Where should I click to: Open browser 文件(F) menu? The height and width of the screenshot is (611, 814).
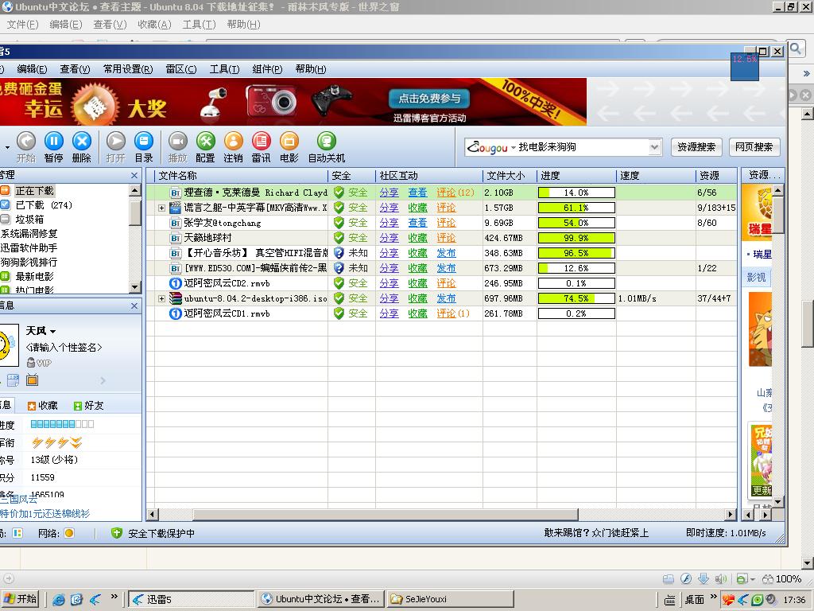pyautogui.click(x=22, y=25)
